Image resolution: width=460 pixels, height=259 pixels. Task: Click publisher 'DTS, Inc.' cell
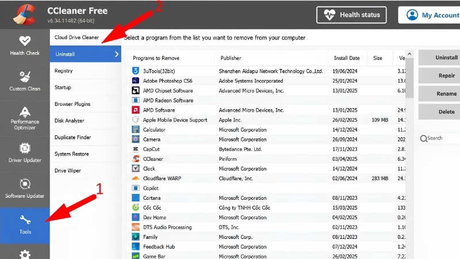[229, 227]
